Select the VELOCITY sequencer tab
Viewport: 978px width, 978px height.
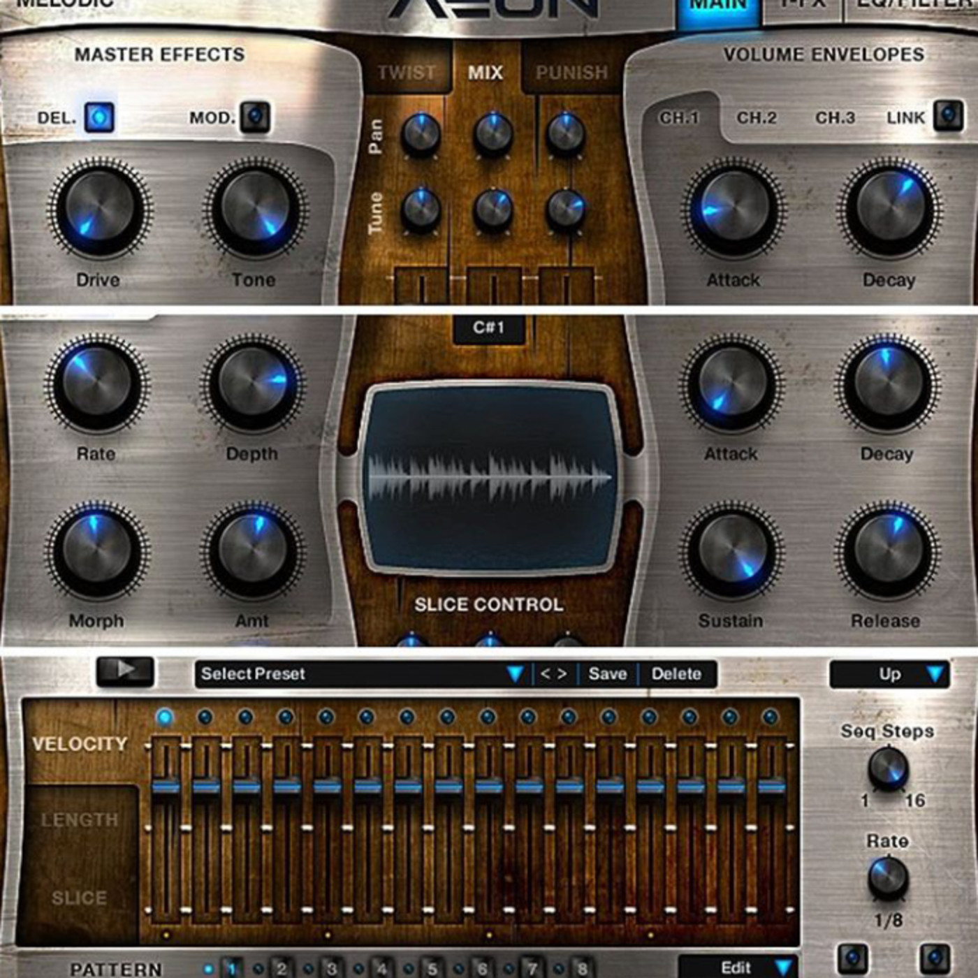point(80,744)
